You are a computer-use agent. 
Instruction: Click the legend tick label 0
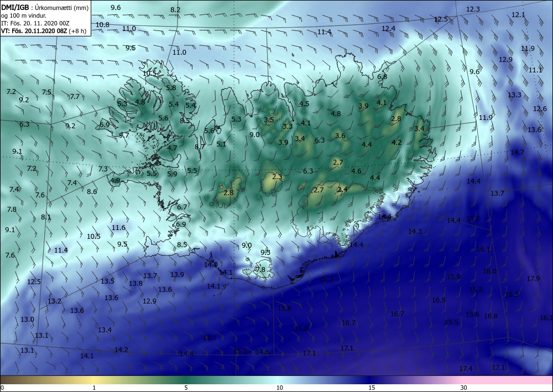2,388
